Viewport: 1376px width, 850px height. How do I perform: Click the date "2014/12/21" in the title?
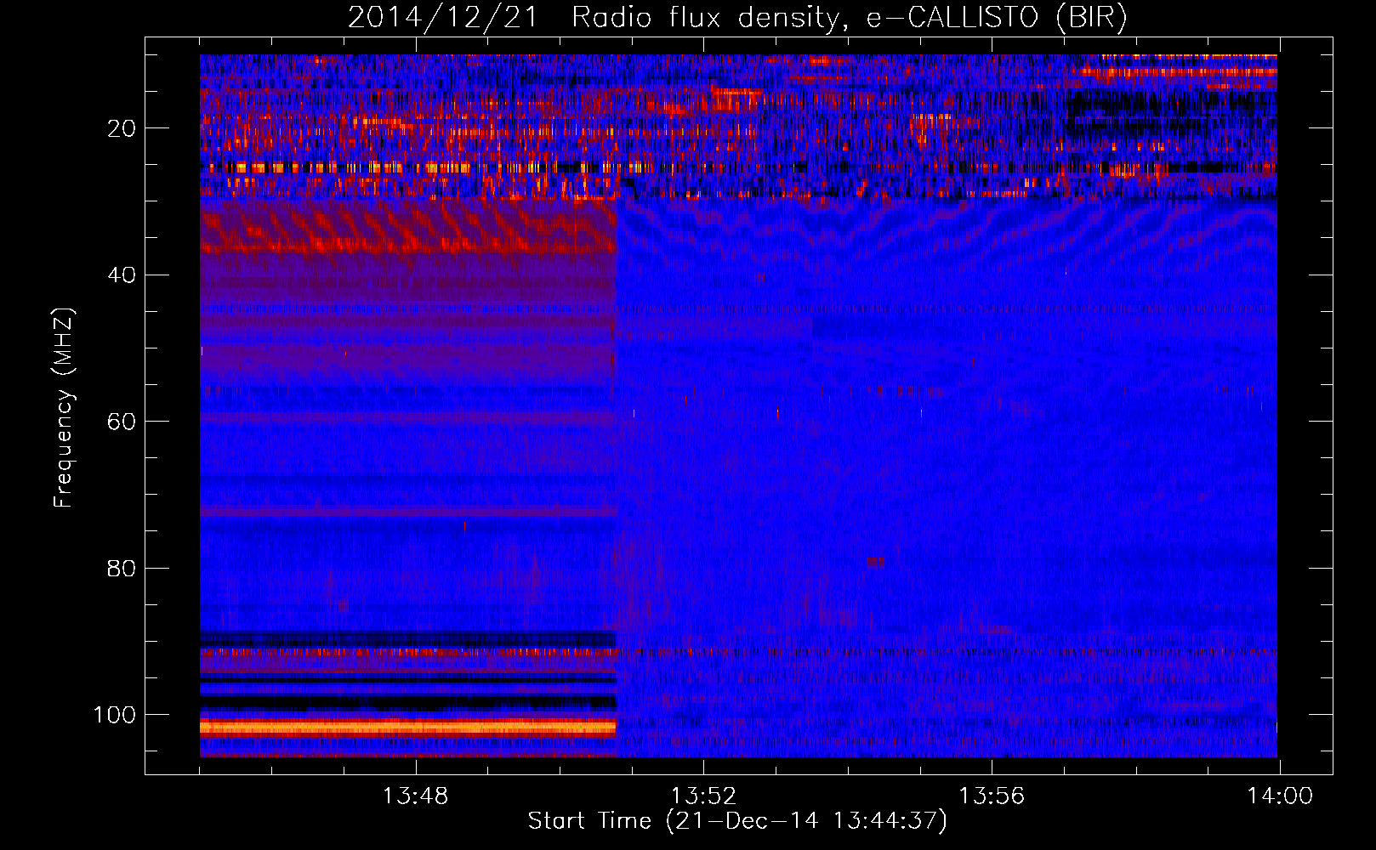442,18
